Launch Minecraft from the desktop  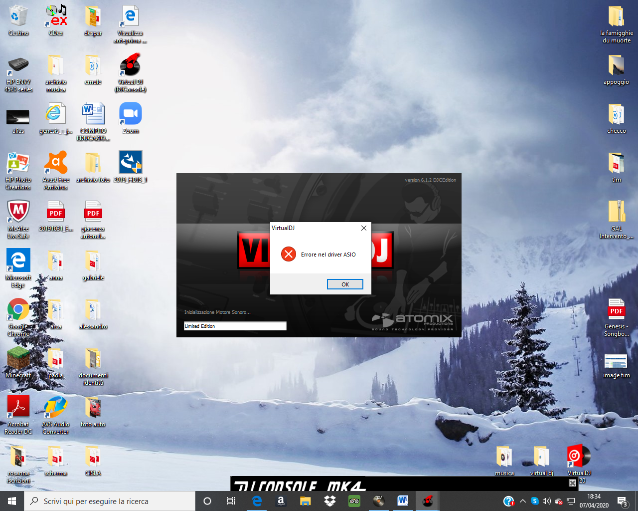(18, 363)
